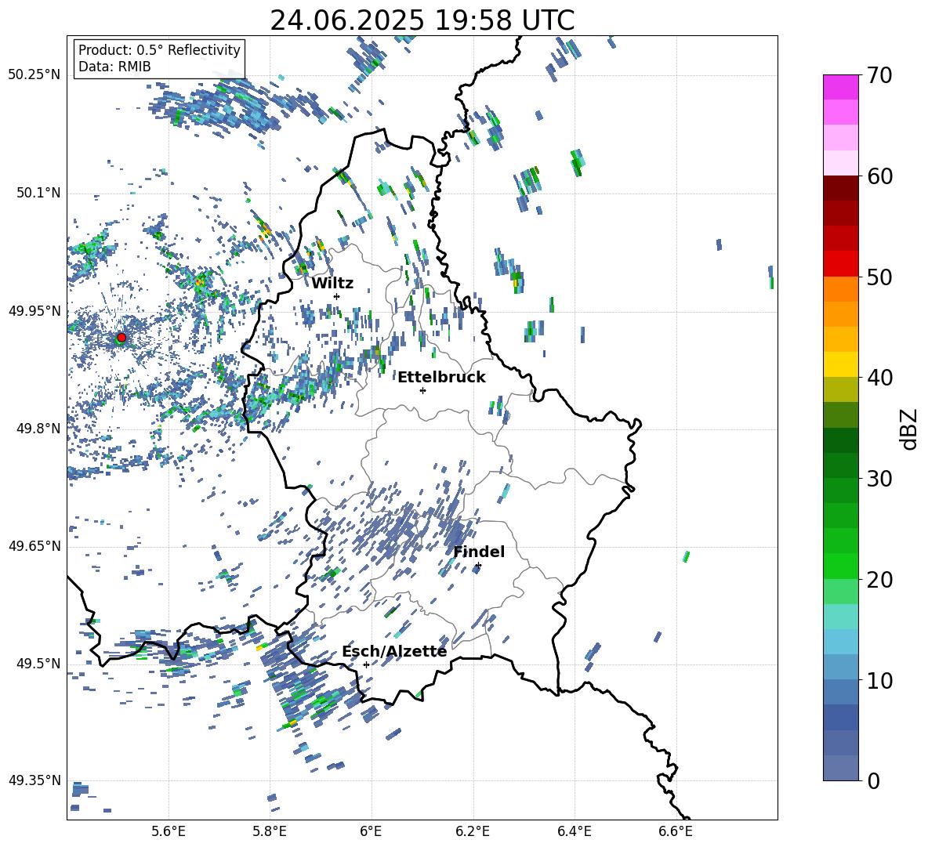Pick the bright red colorbar segment above 50
The width and height of the screenshot is (928, 847).
point(841,264)
